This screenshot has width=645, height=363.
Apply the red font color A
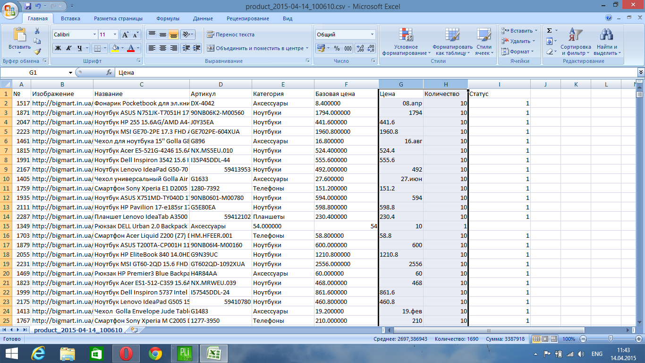pyautogui.click(x=132, y=48)
